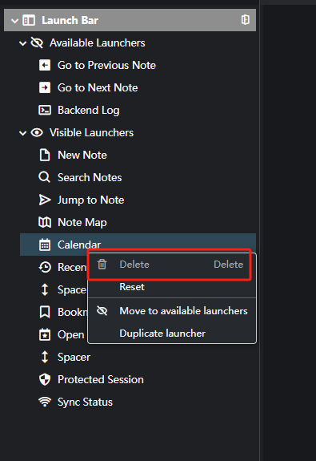Click the icon of Spacer above Protected Session
Screen dimensions: 316x461
(45, 357)
